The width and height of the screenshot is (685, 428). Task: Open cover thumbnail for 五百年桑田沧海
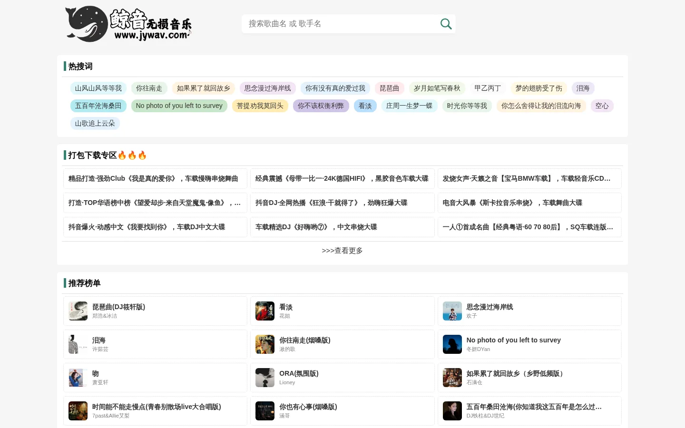pos(452,411)
